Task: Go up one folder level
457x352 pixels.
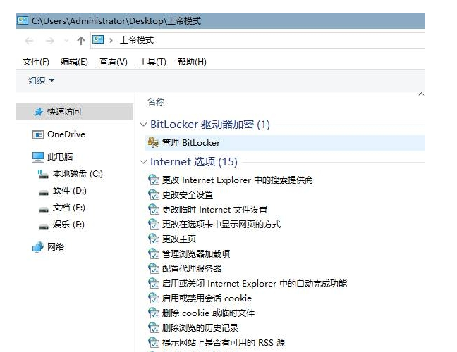Action: pos(80,41)
